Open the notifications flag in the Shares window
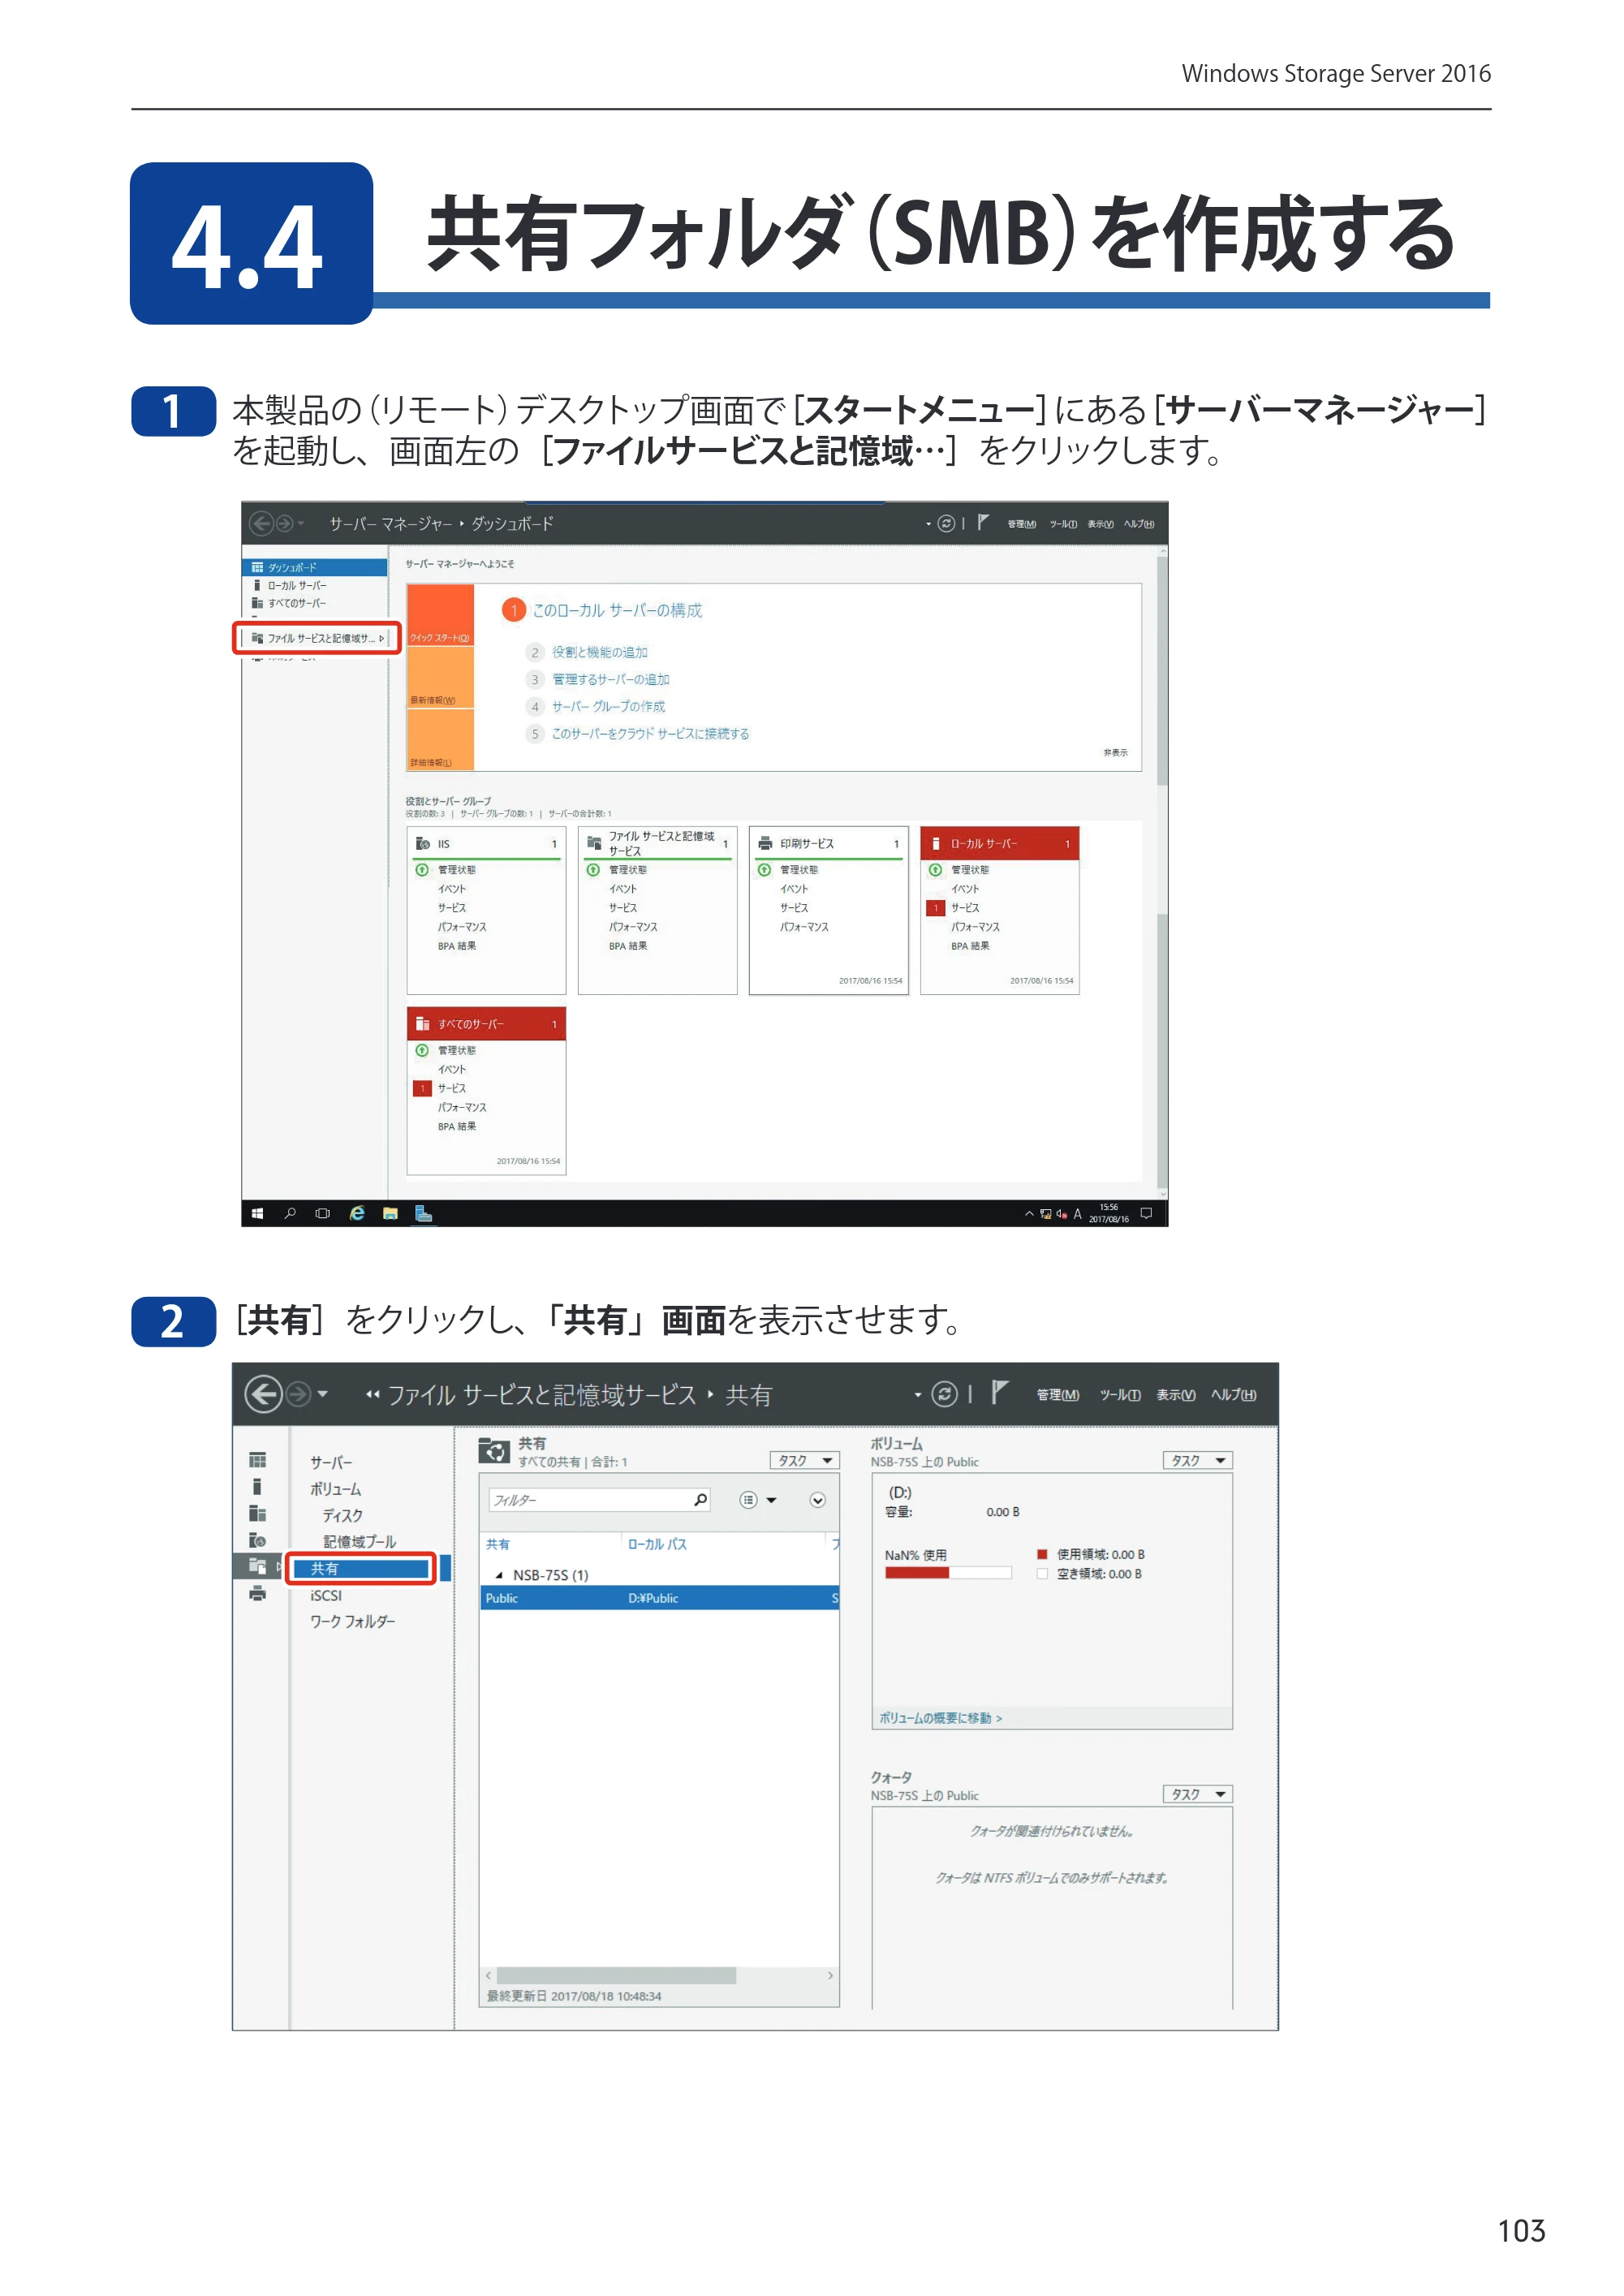Screen dimensions: 1624x2296 point(999,1392)
